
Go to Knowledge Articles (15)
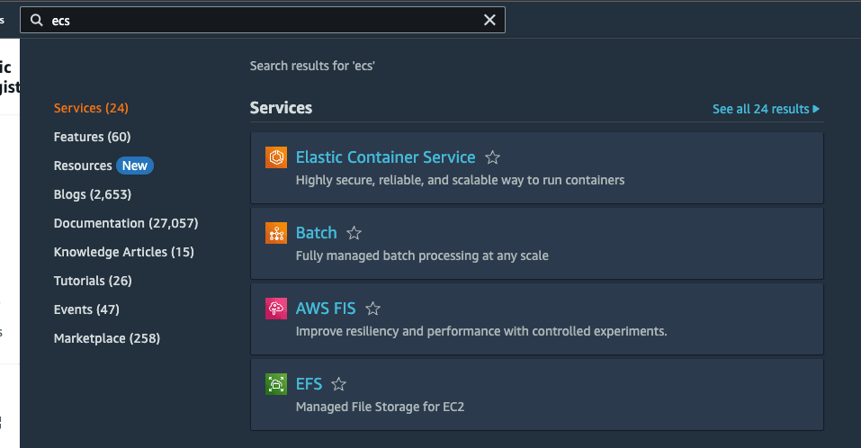click(123, 252)
